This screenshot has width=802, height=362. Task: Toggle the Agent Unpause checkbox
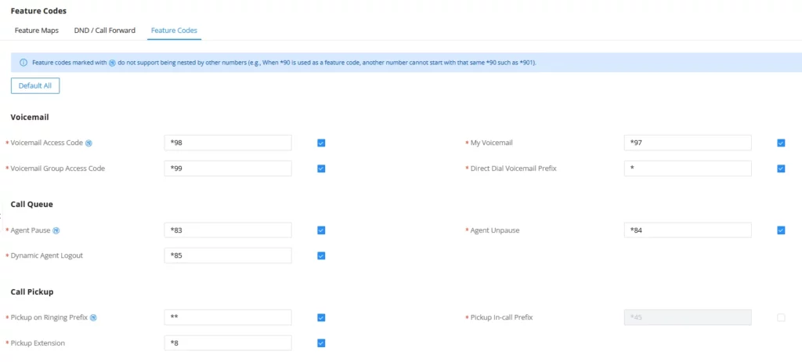click(781, 230)
